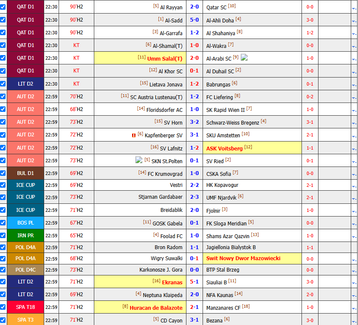This screenshot has width=358, height=325.
Task: Click the Jagiellonia Bialystok B team name
Action: pyautogui.click(x=231, y=247)
